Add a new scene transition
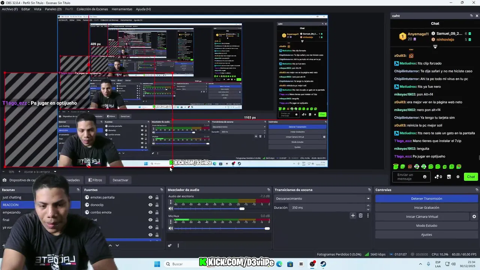The width and height of the screenshot is (480, 270). [x=353, y=216]
